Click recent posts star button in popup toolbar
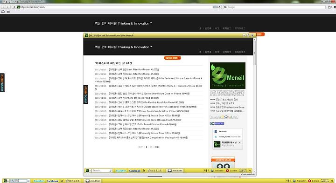Viewport: 336px width, 183px height. (x=155, y=170)
